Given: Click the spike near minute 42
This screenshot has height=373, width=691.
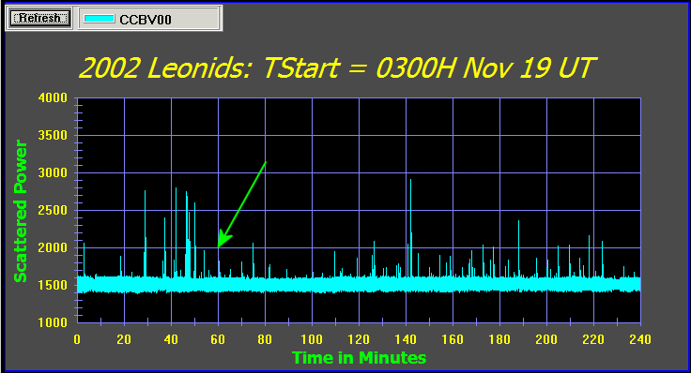Looking at the screenshot, I should tap(176, 188).
